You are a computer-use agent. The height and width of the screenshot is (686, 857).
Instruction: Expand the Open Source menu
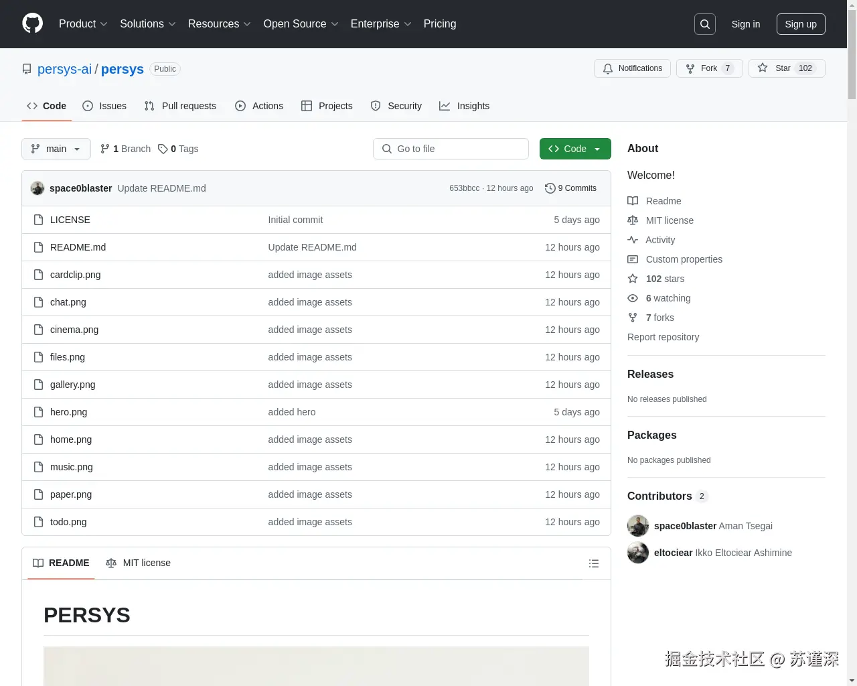(301, 24)
